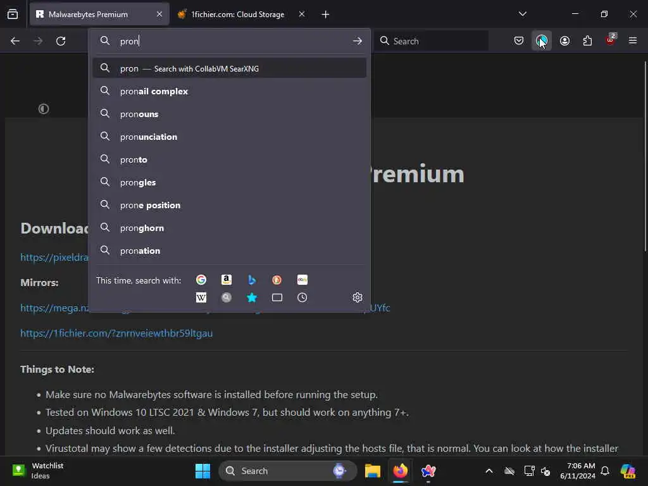The image size is (648, 486).
Task: Search this time with Amazon
Action: click(x=227, y=280)
